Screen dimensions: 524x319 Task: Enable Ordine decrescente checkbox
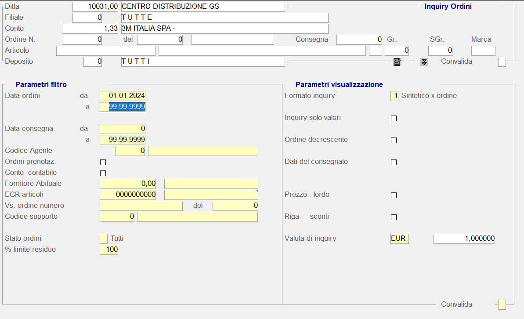pos(394,140)
